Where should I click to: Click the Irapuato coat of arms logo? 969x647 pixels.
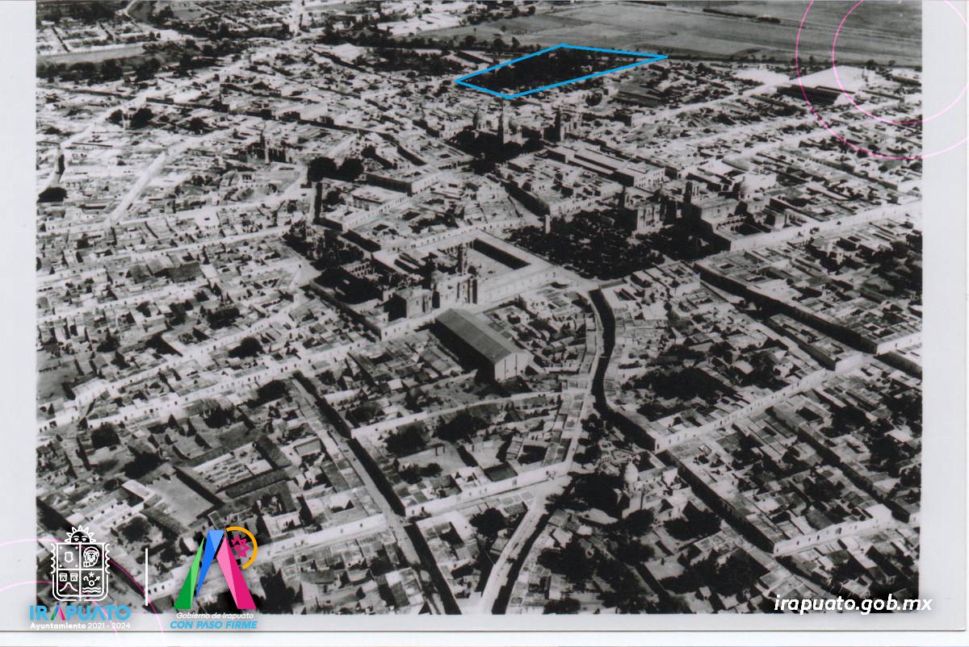[x=80, y=563]
